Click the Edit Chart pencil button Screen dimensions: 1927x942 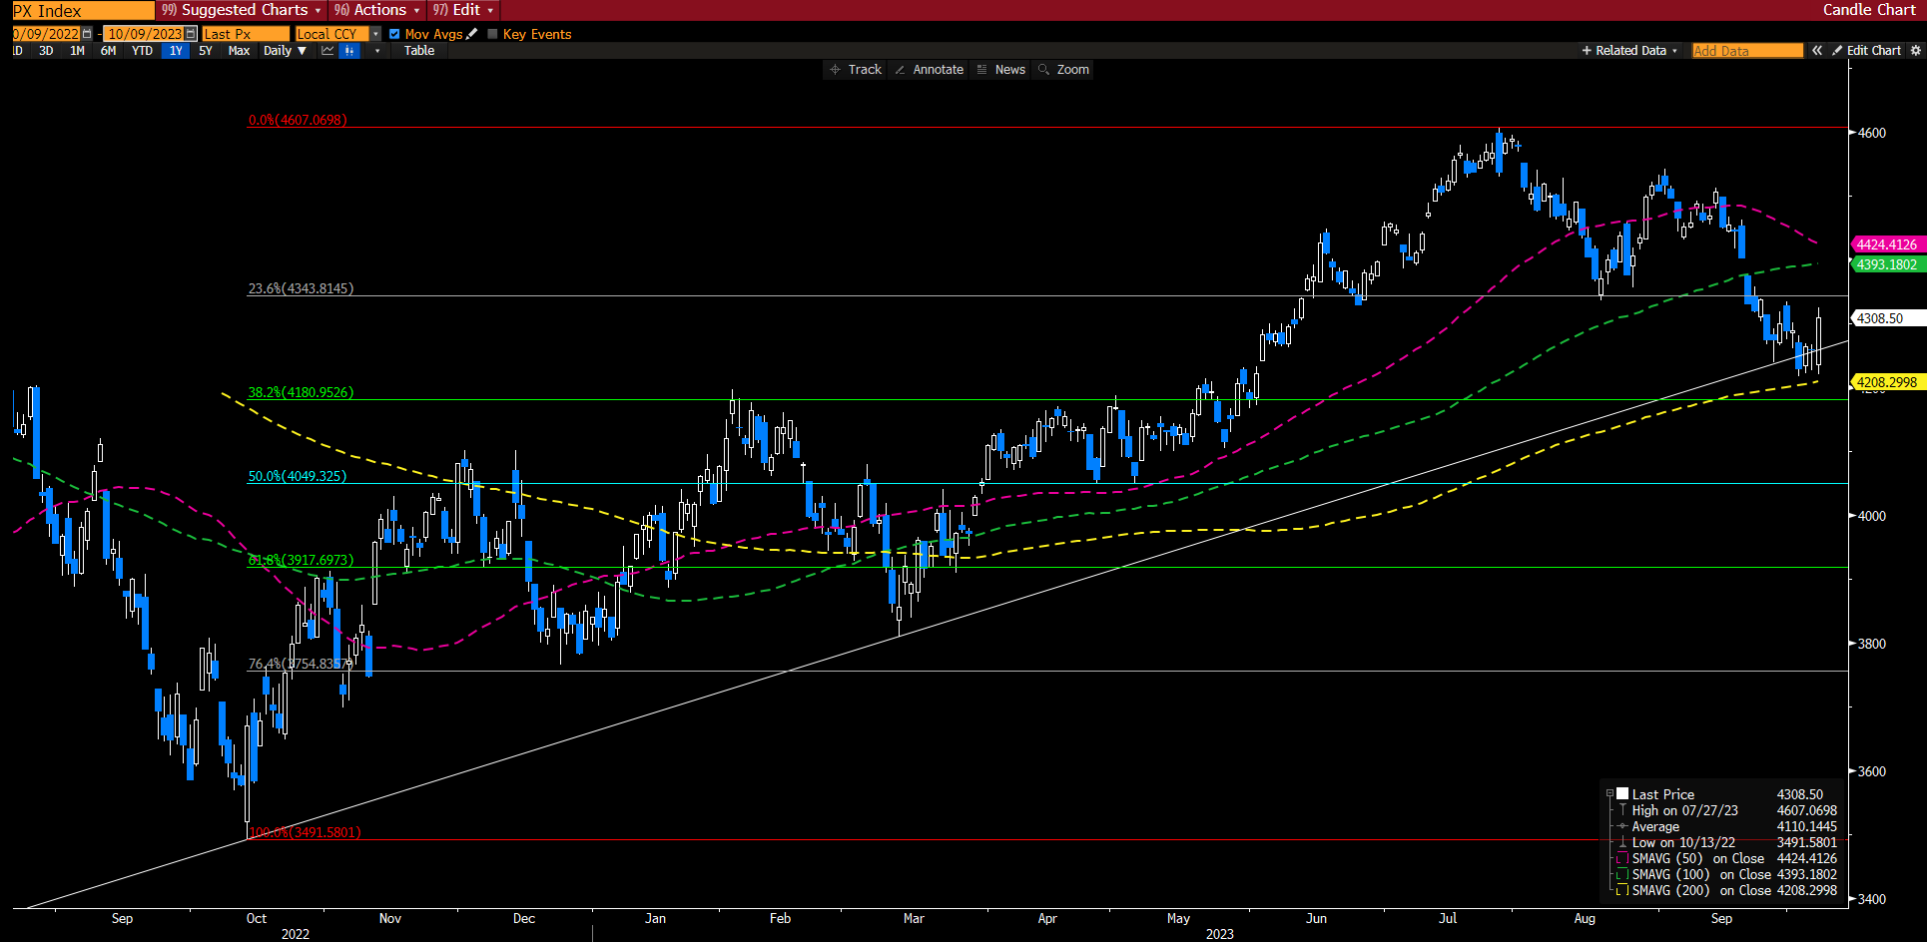point(1867,51)
